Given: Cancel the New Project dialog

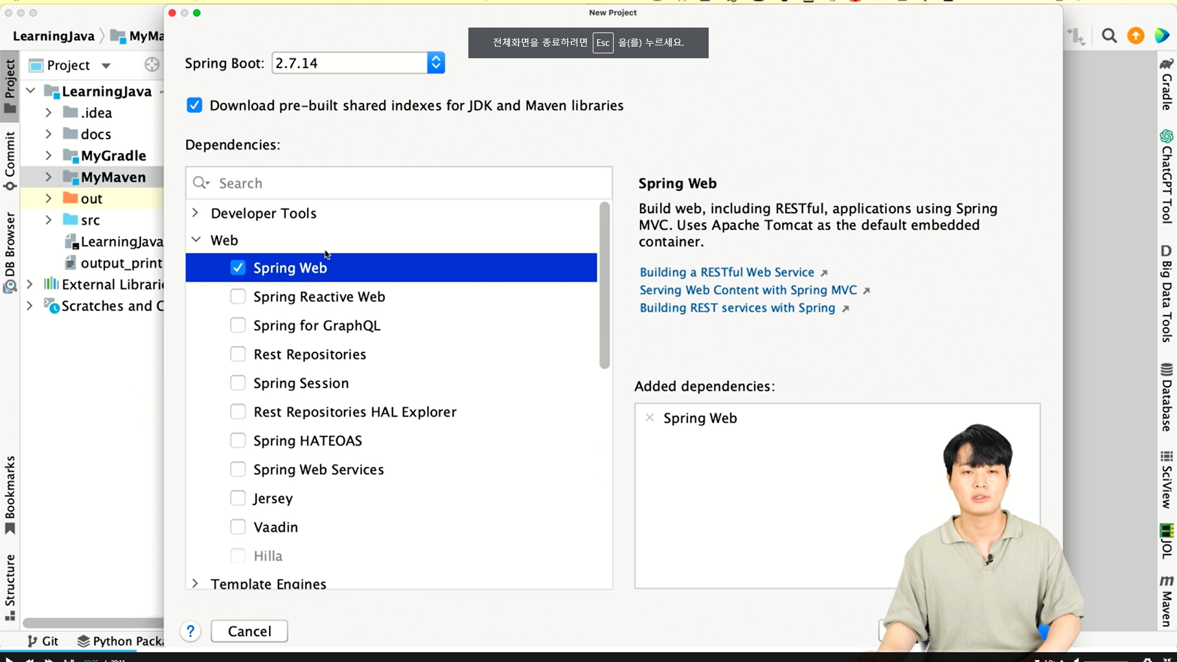Looking at the screenshot, I should [x=249, y=631].
